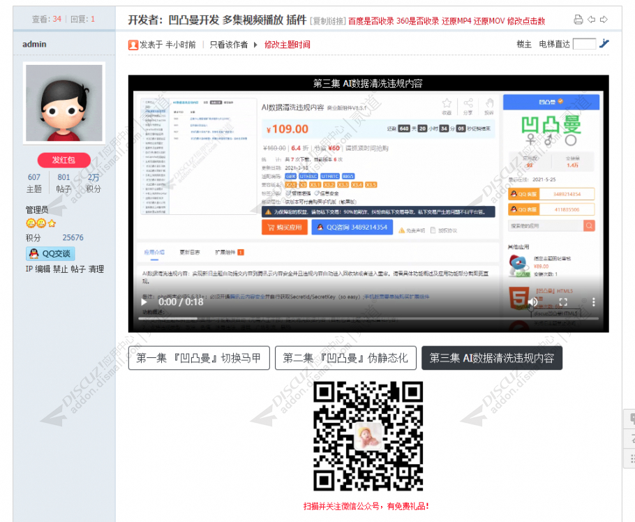Viewport: 635px width, 522px height.
Task: Open QQ交谈 chat button
Action: (51, 253)
